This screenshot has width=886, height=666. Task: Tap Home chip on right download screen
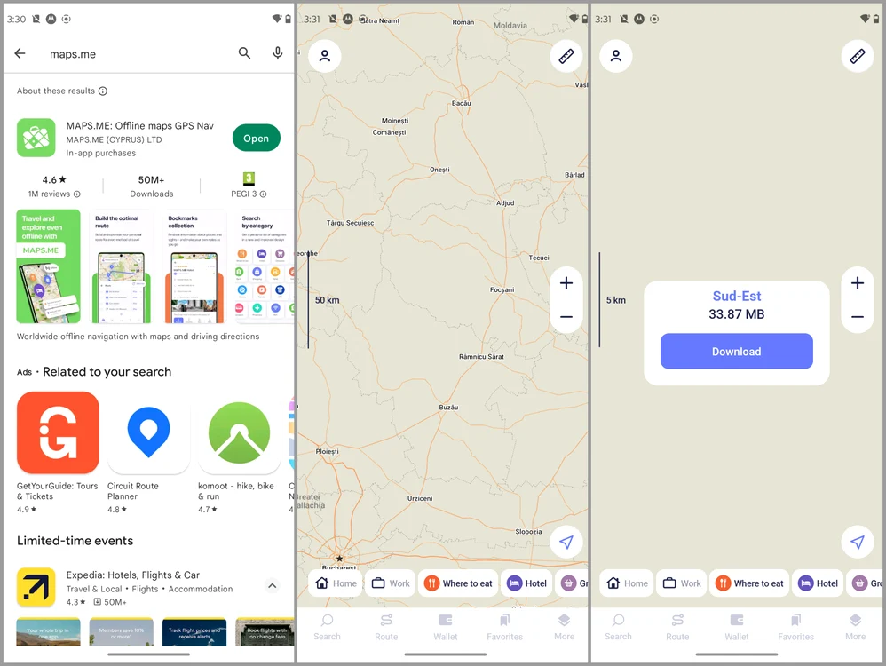tap(627, 583)
